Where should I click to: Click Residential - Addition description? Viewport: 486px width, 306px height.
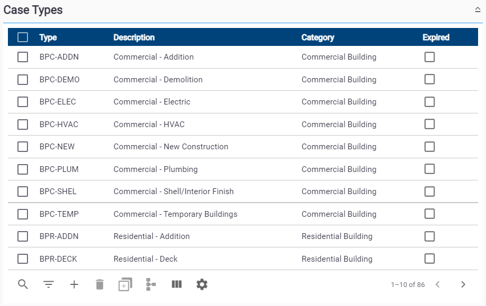point(152,236)
